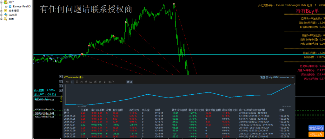The height and width of the screenshot is (139, 325).
Task: Expand the 技术指标 tree node
Action: tap(2, 10)
